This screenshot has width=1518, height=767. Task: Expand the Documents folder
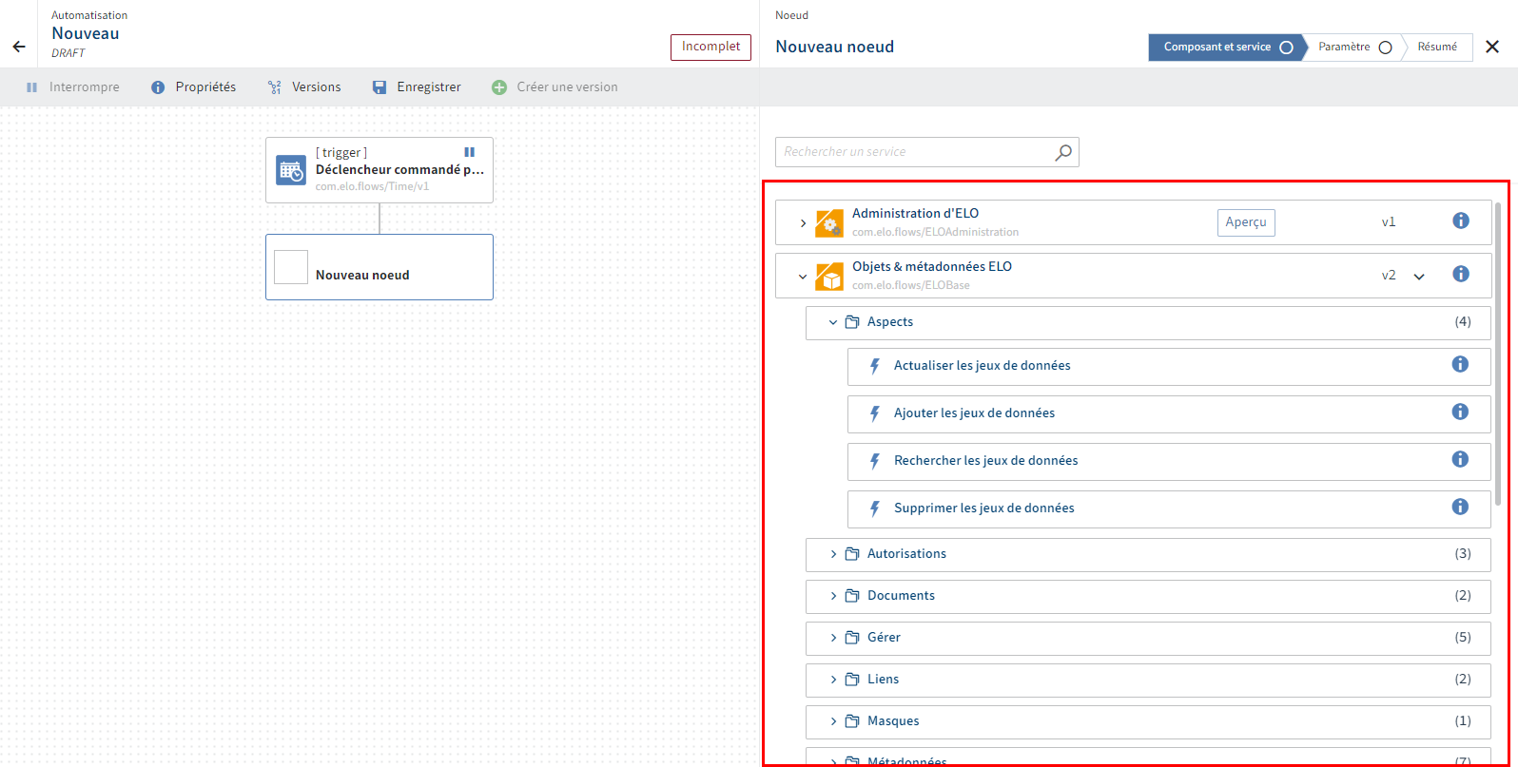pos(833,596)
